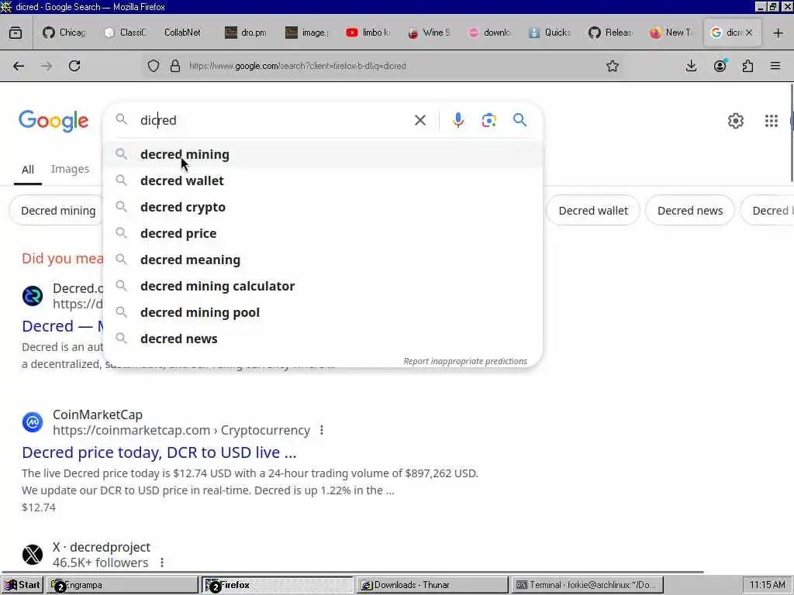Switch to the Releases GitHub tab
The image size is (794, 595).
coord(611,33)
